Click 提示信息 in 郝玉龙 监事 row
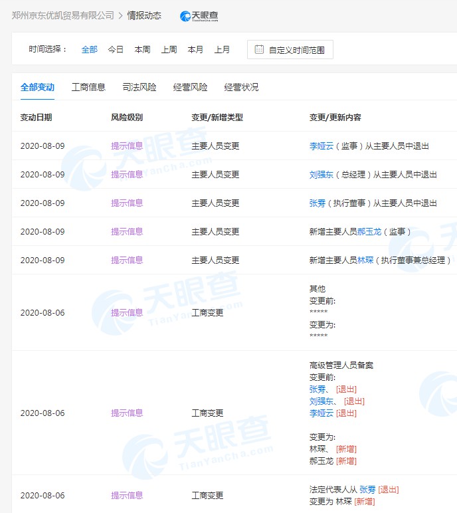The width and height of the screenshot is (457, 513). (x=127, y=232)
